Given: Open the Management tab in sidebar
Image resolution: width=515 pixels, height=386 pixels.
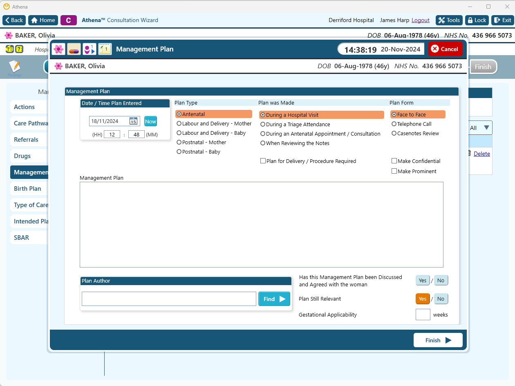Looking at the screenshot, I should [29, 172].
